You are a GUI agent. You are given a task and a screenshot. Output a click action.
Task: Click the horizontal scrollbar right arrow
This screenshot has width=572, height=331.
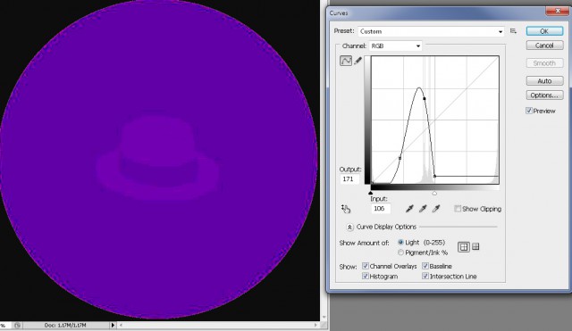315,325
